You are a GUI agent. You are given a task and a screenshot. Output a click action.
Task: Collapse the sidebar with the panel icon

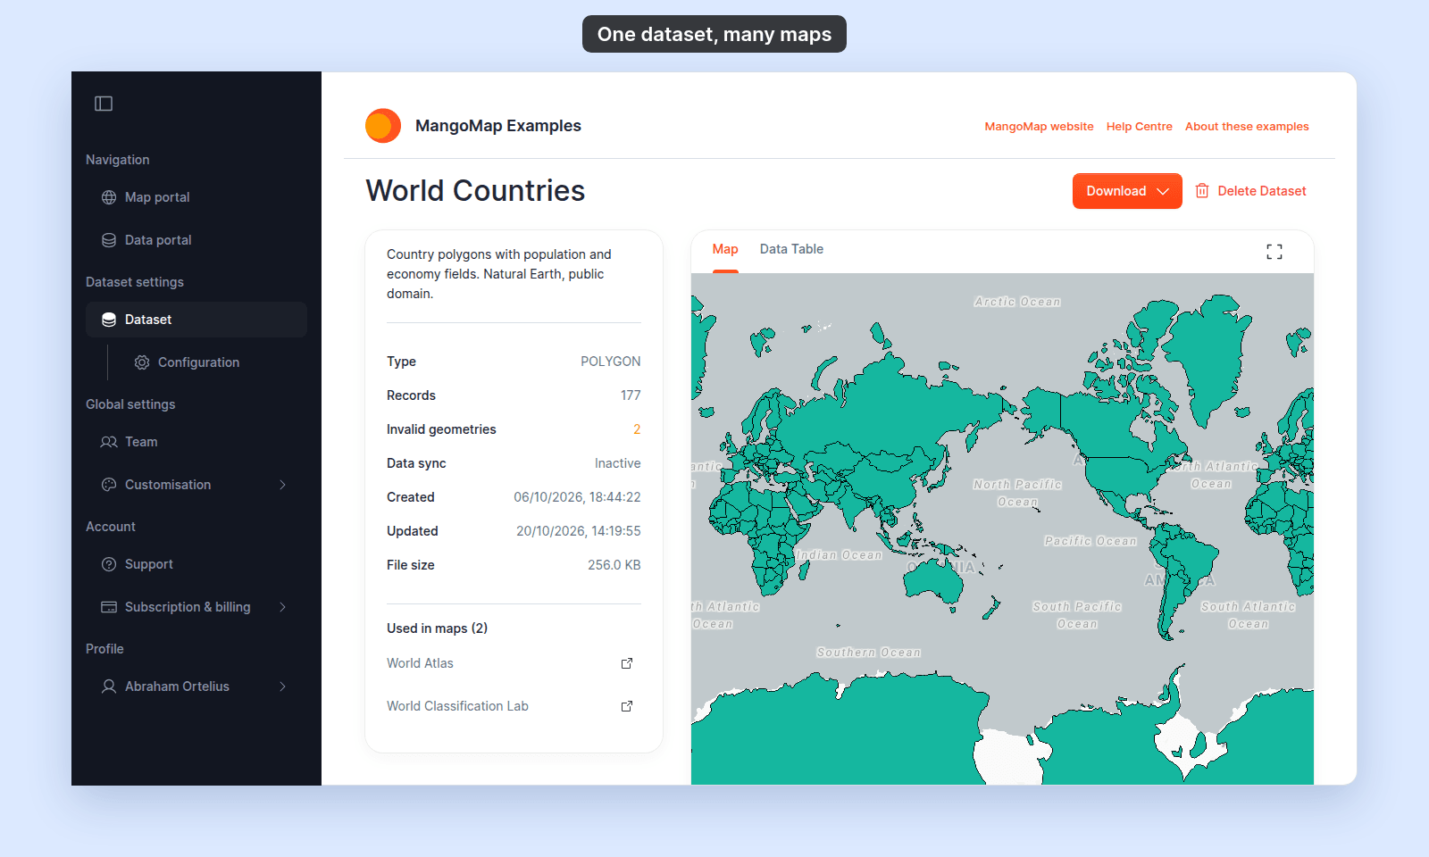104,104
